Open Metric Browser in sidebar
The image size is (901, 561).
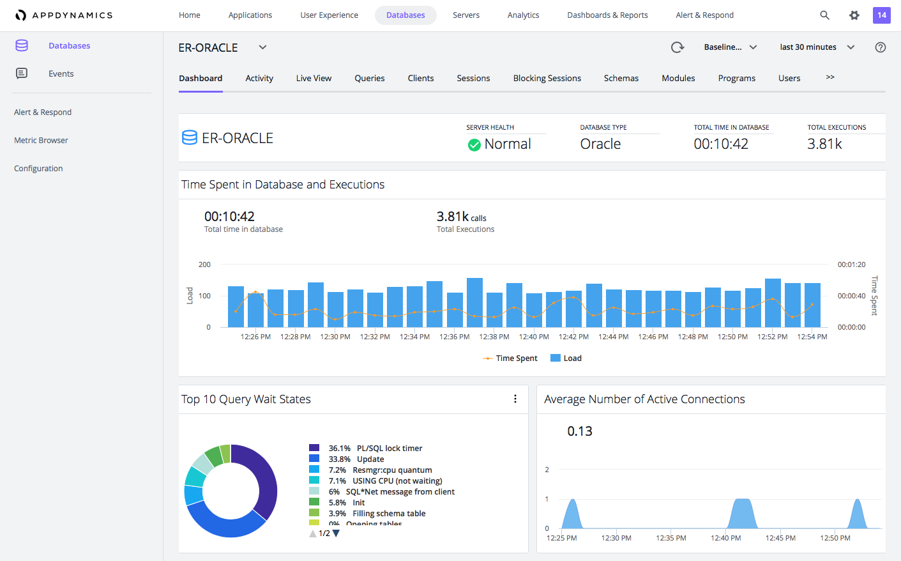[x=41, y=141]
